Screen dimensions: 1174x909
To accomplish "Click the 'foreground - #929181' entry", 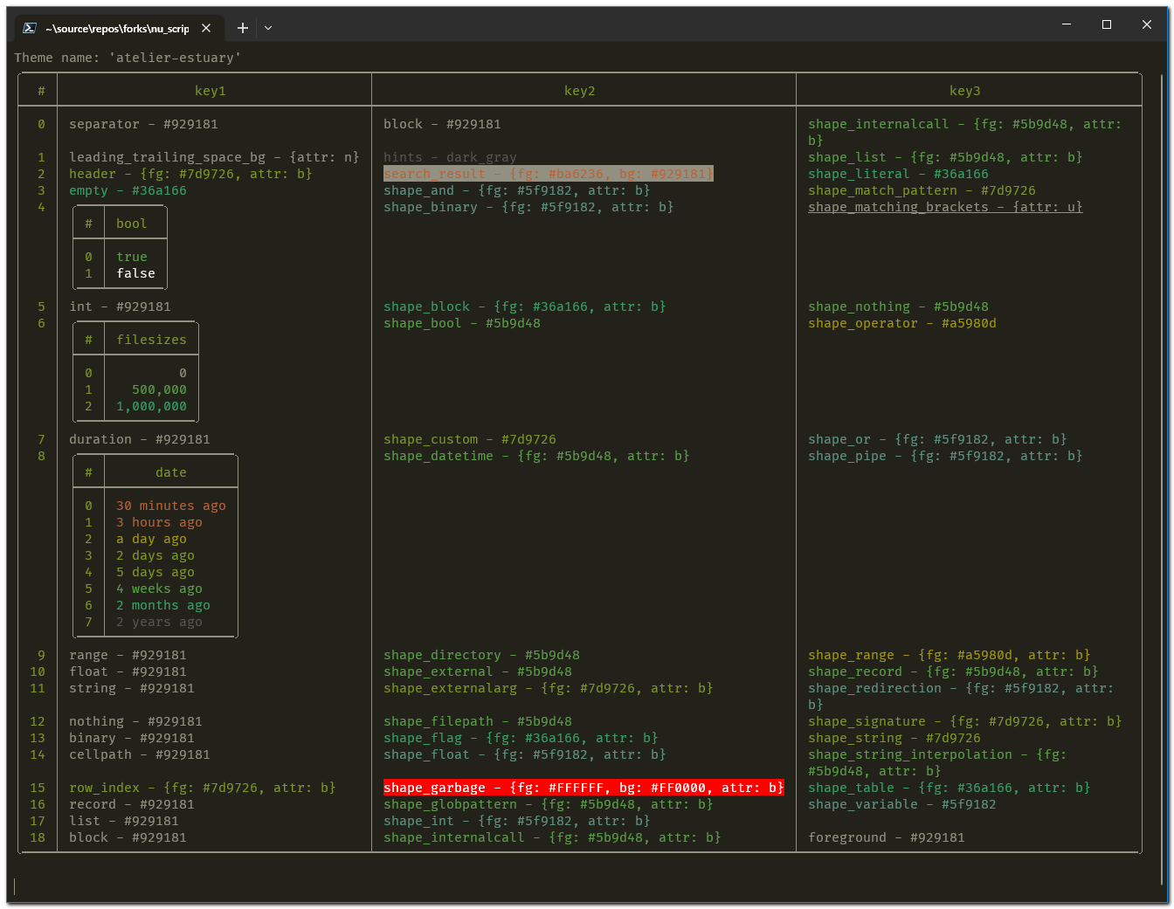I will pyautogui.click(x=887, y=837).
